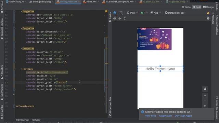This screenshot has width=219, height=123.
Task: Click the vertical expand arrow icon
Action: (x=125, y=18)
